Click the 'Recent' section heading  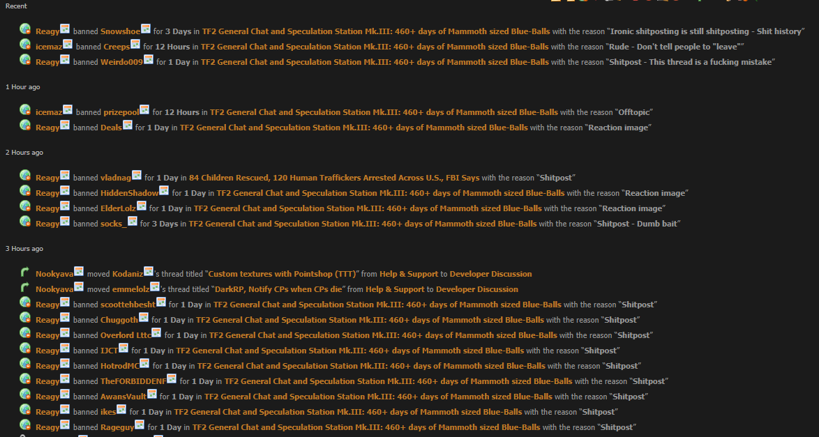(x=16, y=6)
